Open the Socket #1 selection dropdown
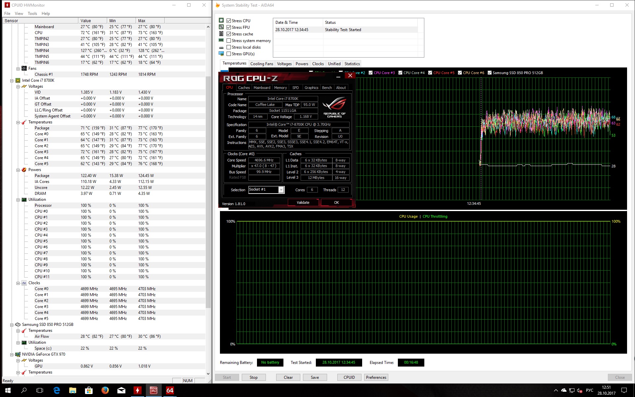Image resolution: width=635 pixels, height=397 pixels. point(281,190)
